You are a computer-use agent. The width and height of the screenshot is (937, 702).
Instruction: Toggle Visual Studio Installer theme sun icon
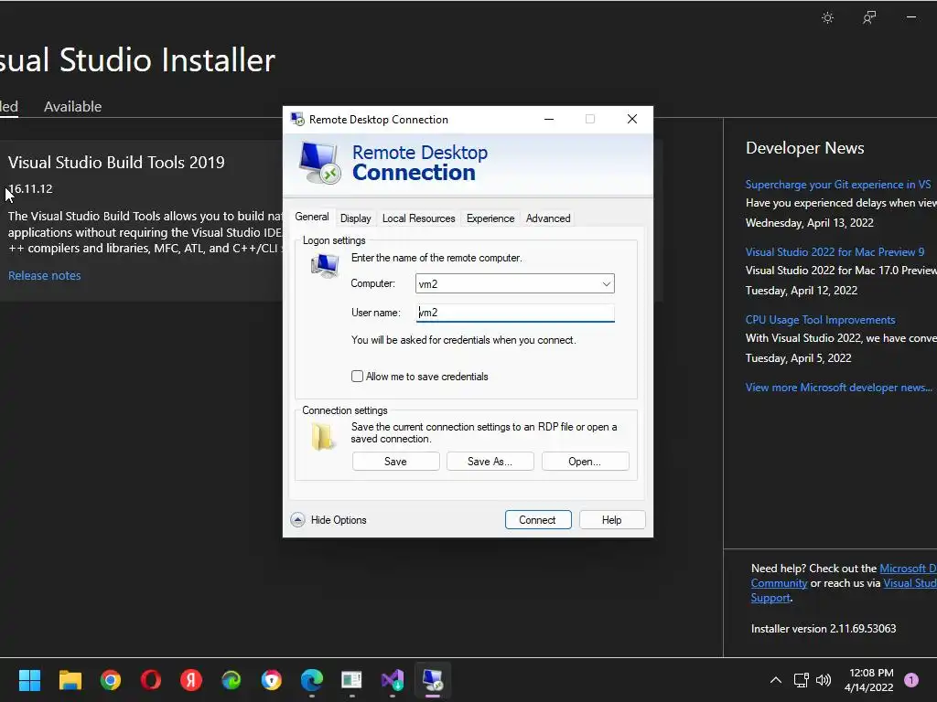click(x=827, y=18)
